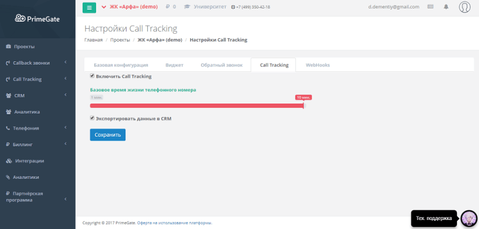Switch to the WebHooks tab
479x229 pixels.
[x=318, y=65]
